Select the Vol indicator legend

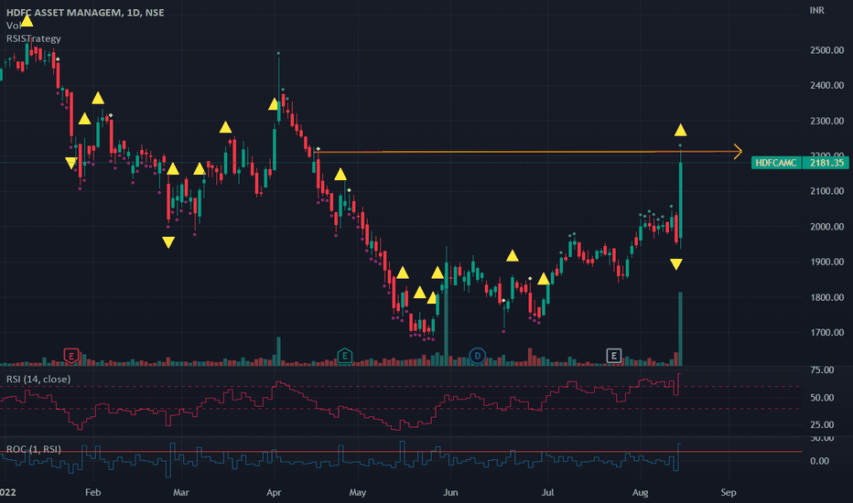point(13,26)
